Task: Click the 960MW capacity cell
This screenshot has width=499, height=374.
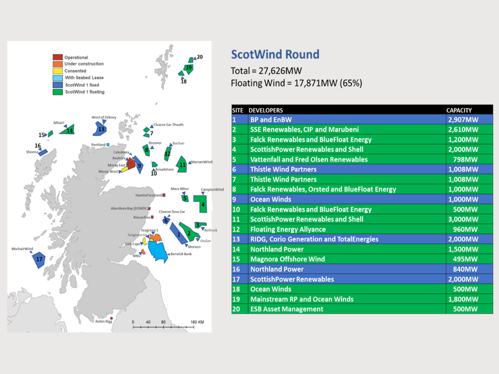Action: click(469, 229)
